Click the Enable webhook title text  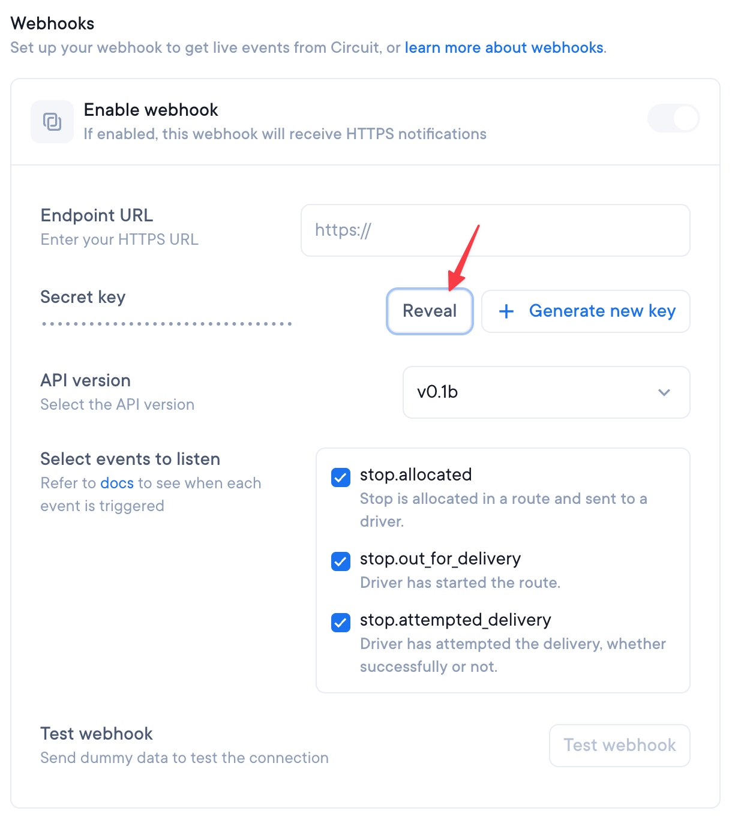click(x=151, y=110)
